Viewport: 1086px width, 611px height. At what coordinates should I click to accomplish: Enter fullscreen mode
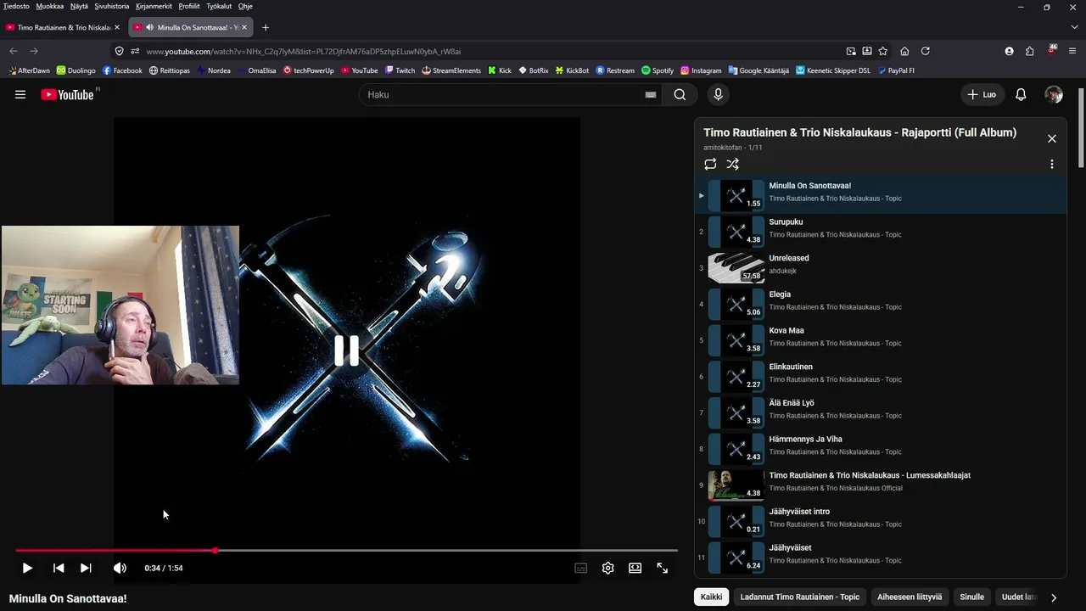point(662,568)
